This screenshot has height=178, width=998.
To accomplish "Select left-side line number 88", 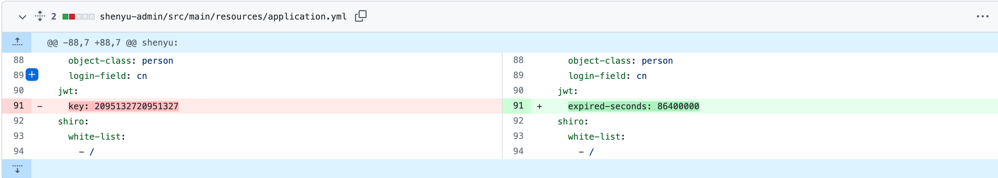I will click(18, 60).
